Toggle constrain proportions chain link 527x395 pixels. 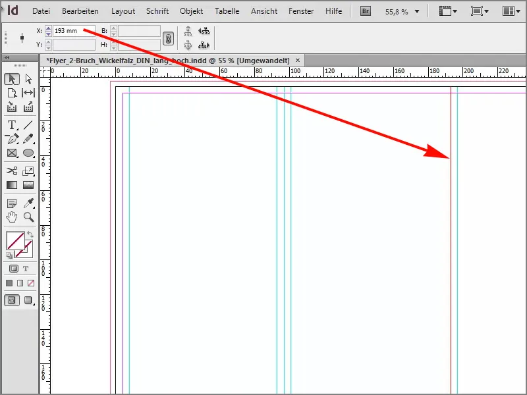pyautogui.click(x=169, y=39)
